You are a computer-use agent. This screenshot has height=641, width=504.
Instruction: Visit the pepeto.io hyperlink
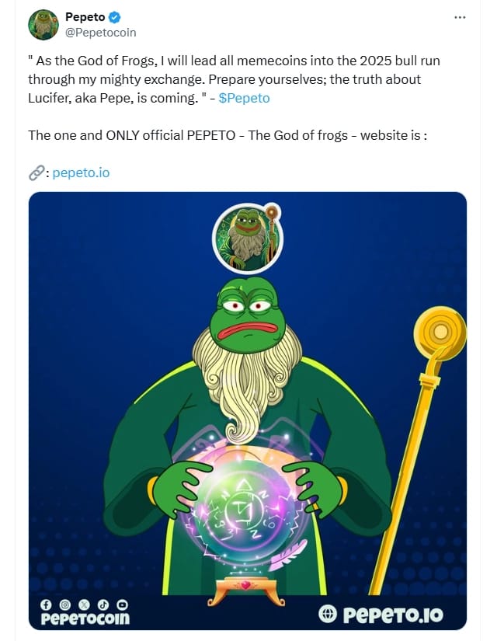(x=81, y=172)
